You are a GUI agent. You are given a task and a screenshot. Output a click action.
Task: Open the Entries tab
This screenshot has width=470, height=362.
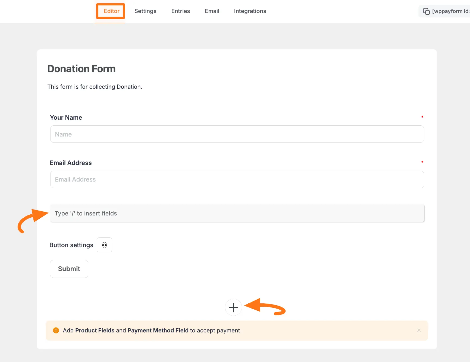(x=180, y=11)
